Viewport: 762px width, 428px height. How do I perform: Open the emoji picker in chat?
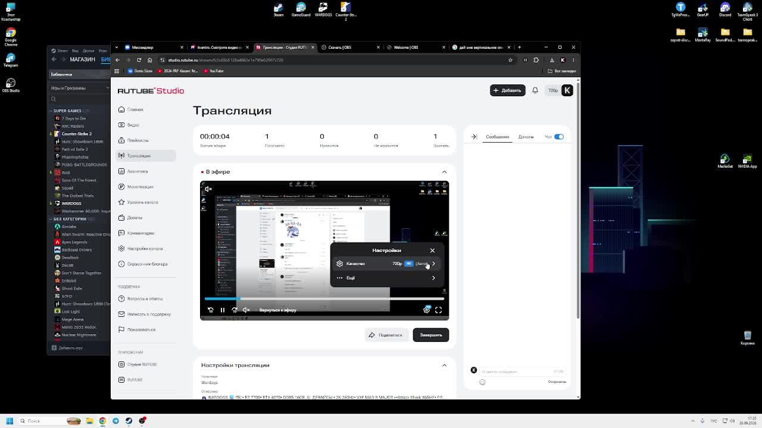(482, 382)
